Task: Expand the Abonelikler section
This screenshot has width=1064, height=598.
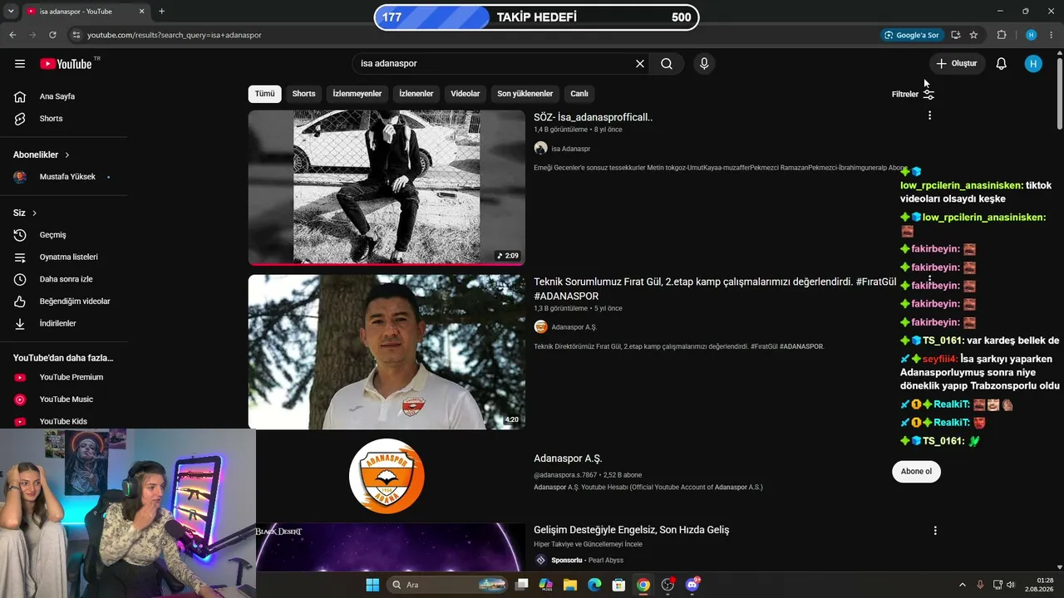Action: [x=42, y=154]
